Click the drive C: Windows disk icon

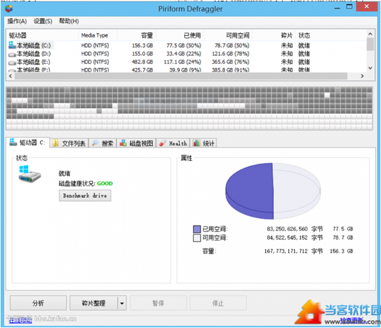(12, 45)
